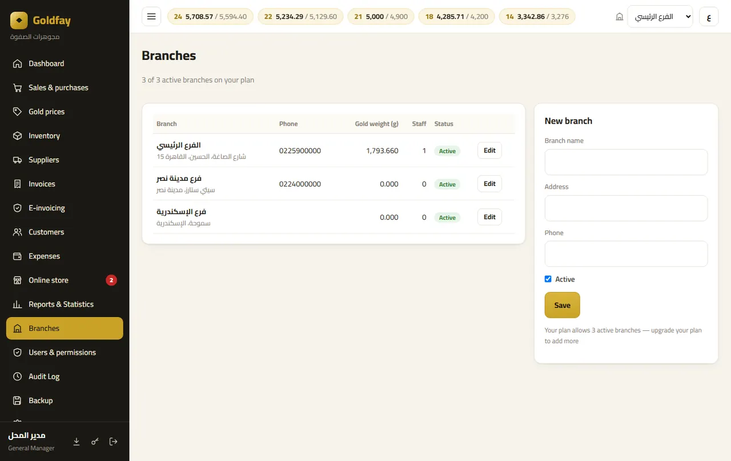This screenshot has height=461, width=731.
Task: Click the 21 karat gold price chip
Action: [x=381, y=17]
